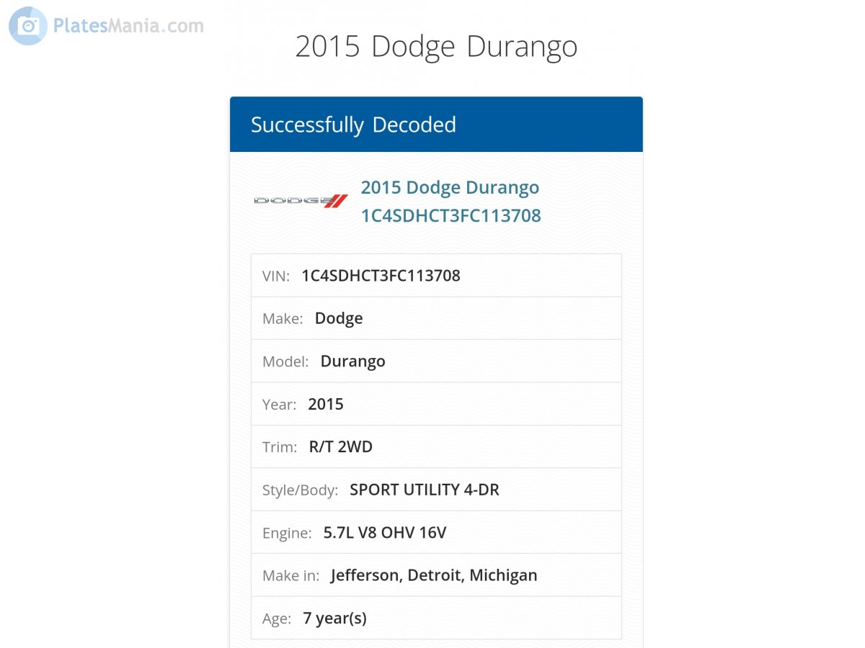This screenshot has width=865, height=648.
Task: Click the Make value Dodge
Action: pos(339,319)
